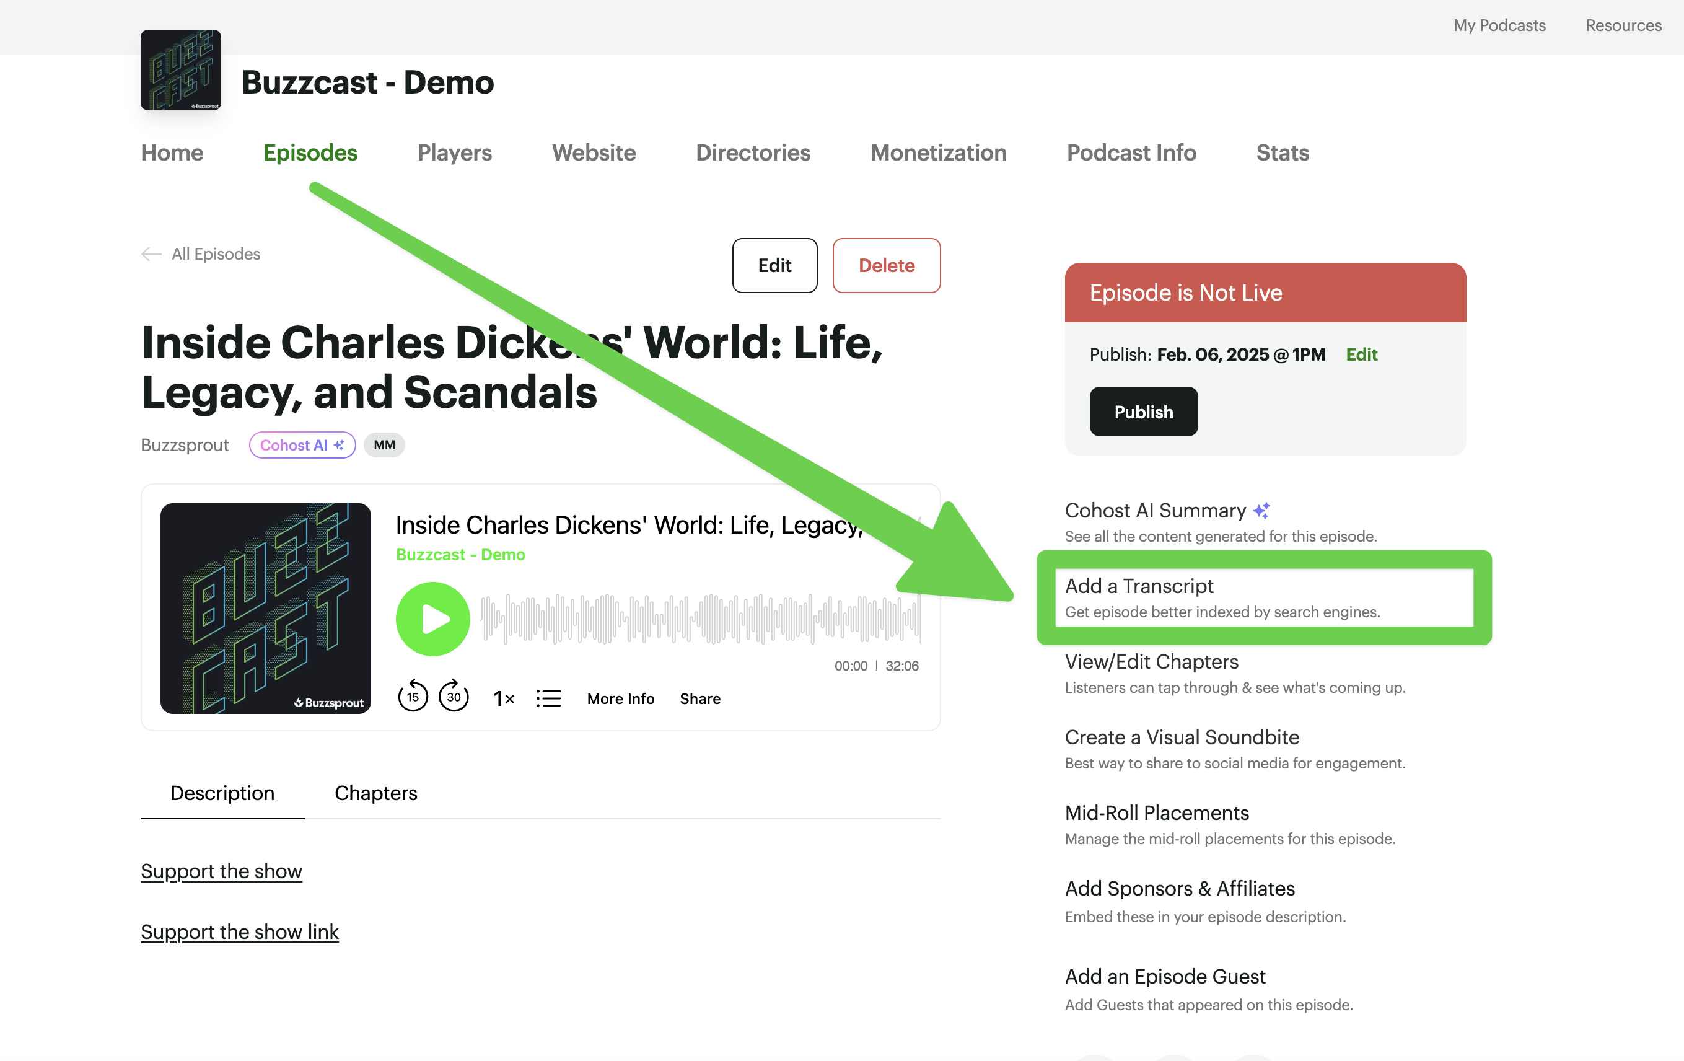Click the red Delete button
Screen dimensions: 1684x1061
pyautogui.click(x=886, y=266)
